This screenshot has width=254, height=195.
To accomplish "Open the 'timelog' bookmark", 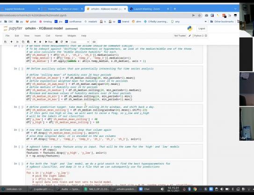I will [45, 22].
